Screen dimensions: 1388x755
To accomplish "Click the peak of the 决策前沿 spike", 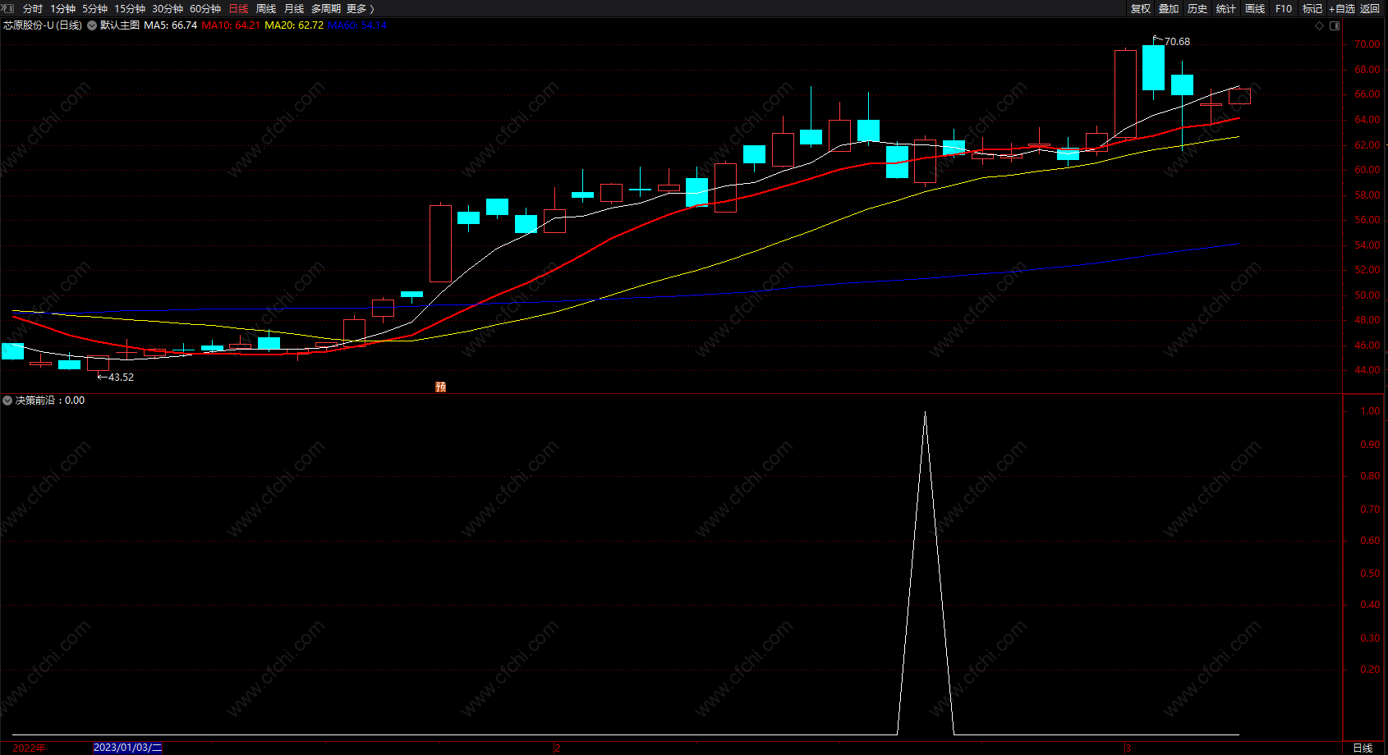I will pos(925,413).
